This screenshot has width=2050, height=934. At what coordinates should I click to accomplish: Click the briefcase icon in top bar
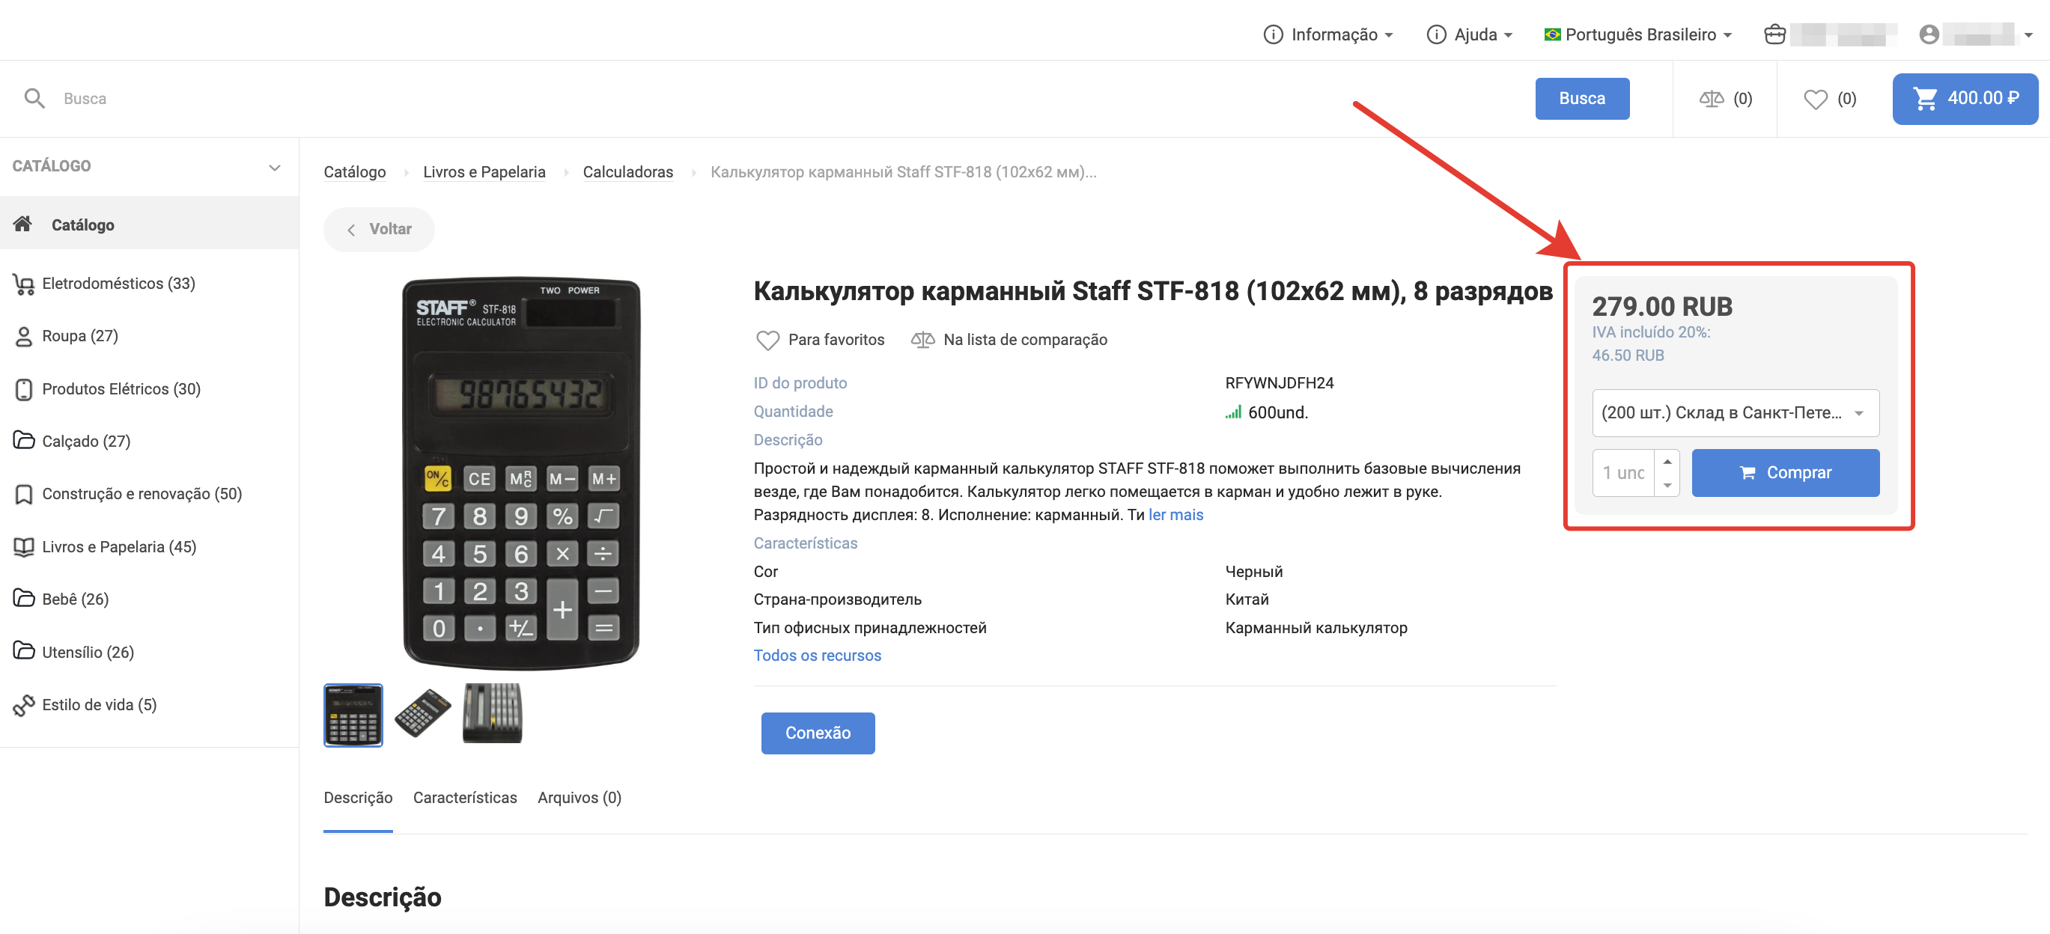click(x=1774, y=35)
